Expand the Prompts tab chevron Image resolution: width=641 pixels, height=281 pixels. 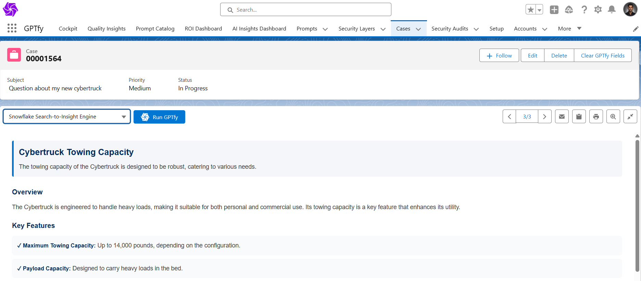point(325,29)
